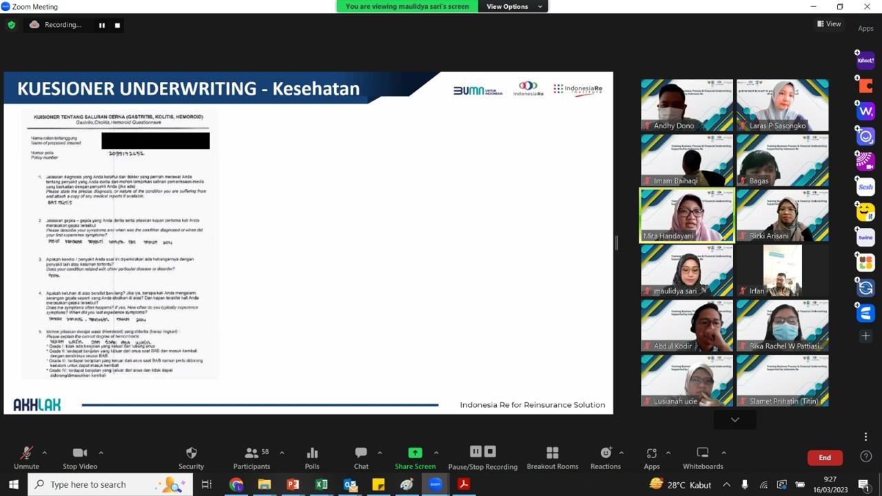Open the yellow smiley app in sidebar
Viewport: 882px width, 496px height.
click(865, 212)
